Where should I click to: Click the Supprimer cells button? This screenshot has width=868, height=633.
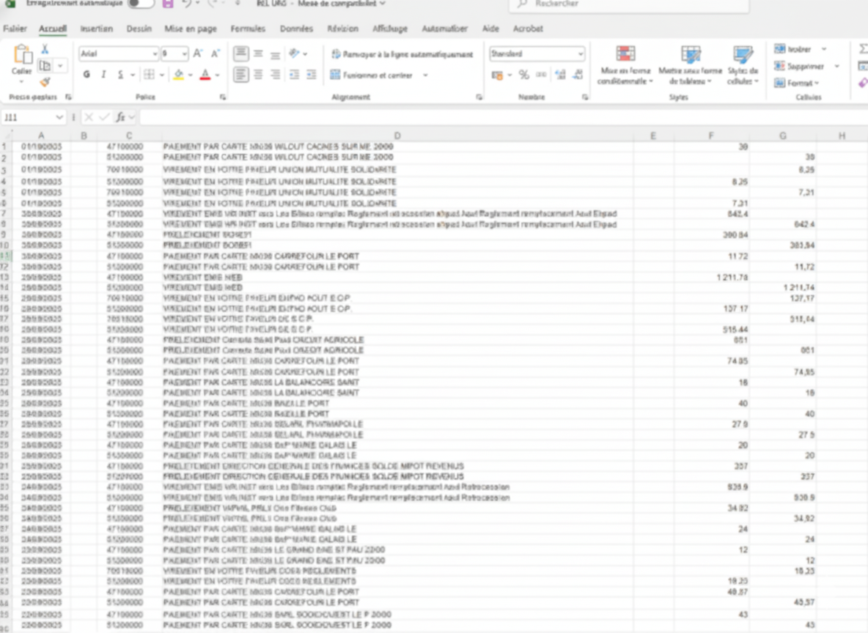click(799, 67)
